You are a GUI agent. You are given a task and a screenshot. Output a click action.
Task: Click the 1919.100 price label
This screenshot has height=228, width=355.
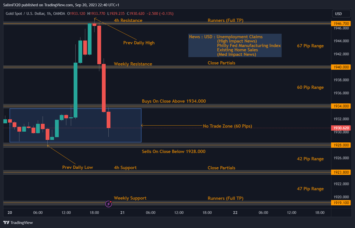click(341, 203)
